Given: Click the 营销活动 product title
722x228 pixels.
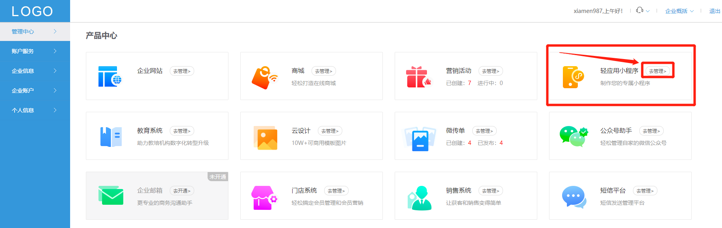Looking at the screenshot, I should point(458,71).
